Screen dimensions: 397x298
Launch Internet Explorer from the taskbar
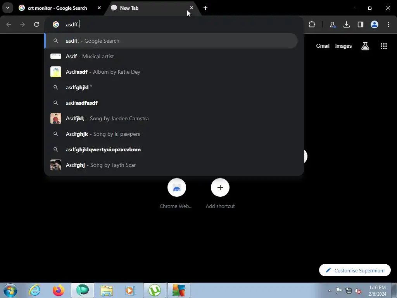pyautogui.click(x=35, y=290)
